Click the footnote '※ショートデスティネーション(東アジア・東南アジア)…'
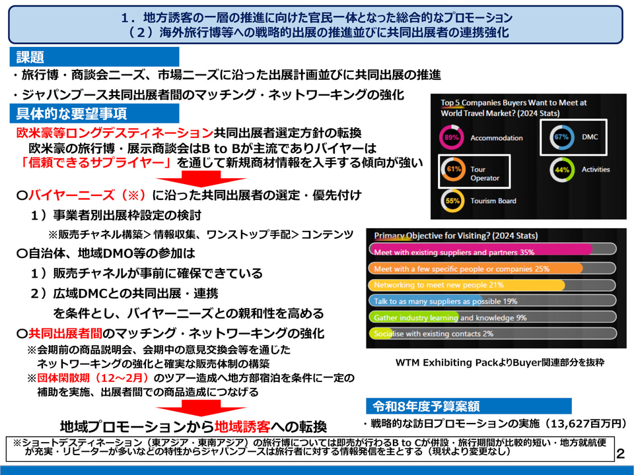634x475 pixels. (310, 447)
